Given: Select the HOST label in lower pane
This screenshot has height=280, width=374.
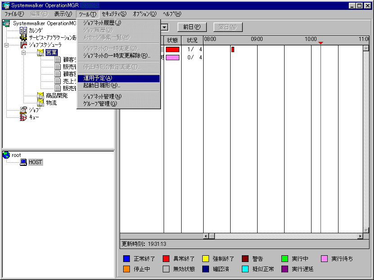Looking at the screenshot, I should click(36, 162).
